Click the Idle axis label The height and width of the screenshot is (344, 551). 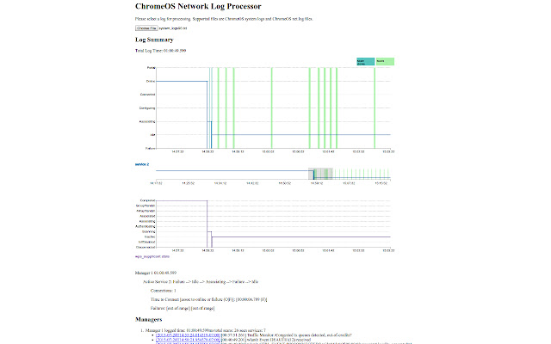153,135
